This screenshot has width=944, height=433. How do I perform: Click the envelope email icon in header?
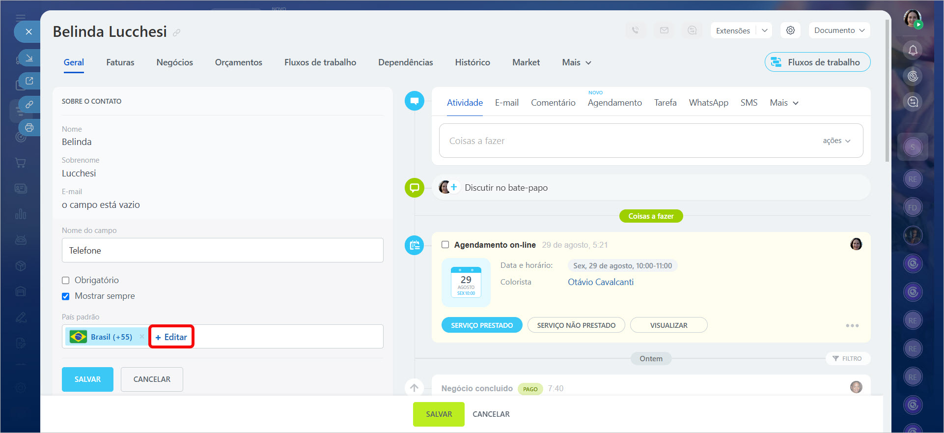click(x=664, y=30)
